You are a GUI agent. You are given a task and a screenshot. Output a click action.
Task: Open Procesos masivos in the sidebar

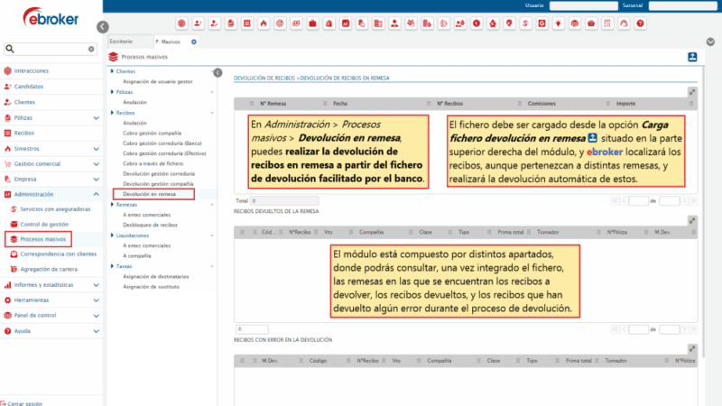44,239
